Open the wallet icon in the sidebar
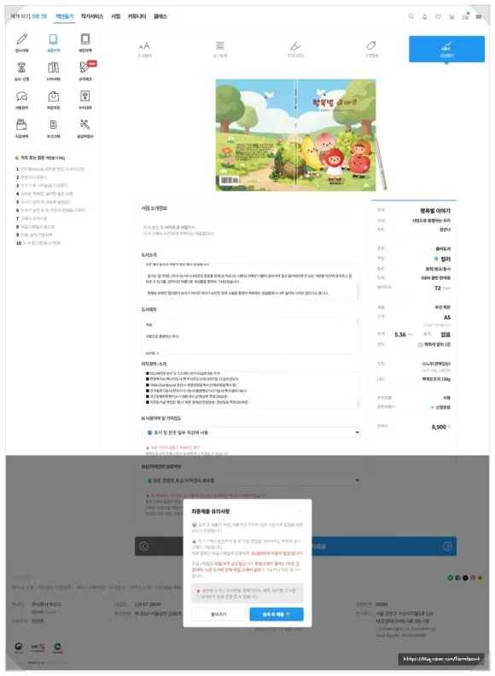 21,125
